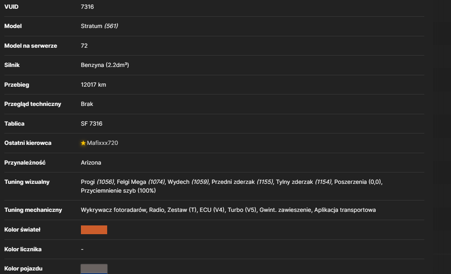Click the Ostatni kierowca row label
Viewport: 451px width, 274px height.
28,143
